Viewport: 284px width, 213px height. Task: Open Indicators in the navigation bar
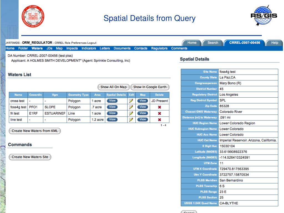(88, 48)
